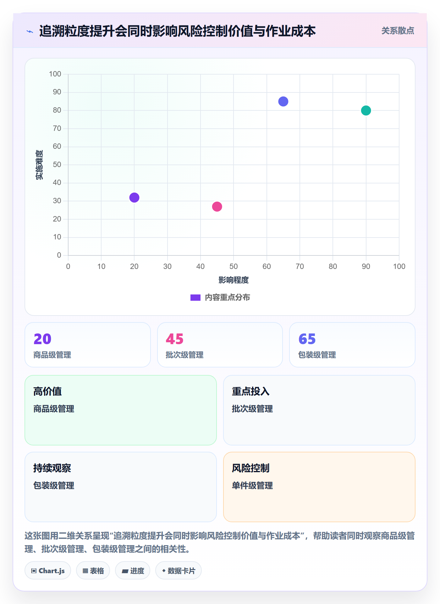
Task: Click the pink scatter point at x=45
Action: tap(217, 207)
